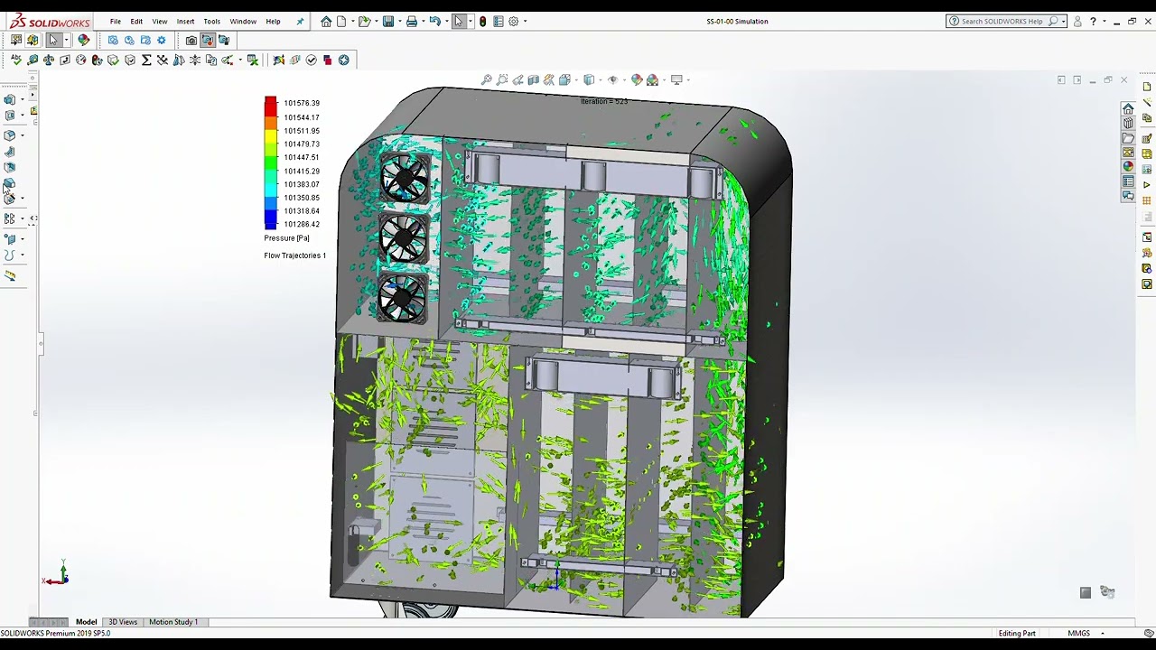
Task: Click the Extruded Boss icon in left toolbar
Action: tap(10, 99)
